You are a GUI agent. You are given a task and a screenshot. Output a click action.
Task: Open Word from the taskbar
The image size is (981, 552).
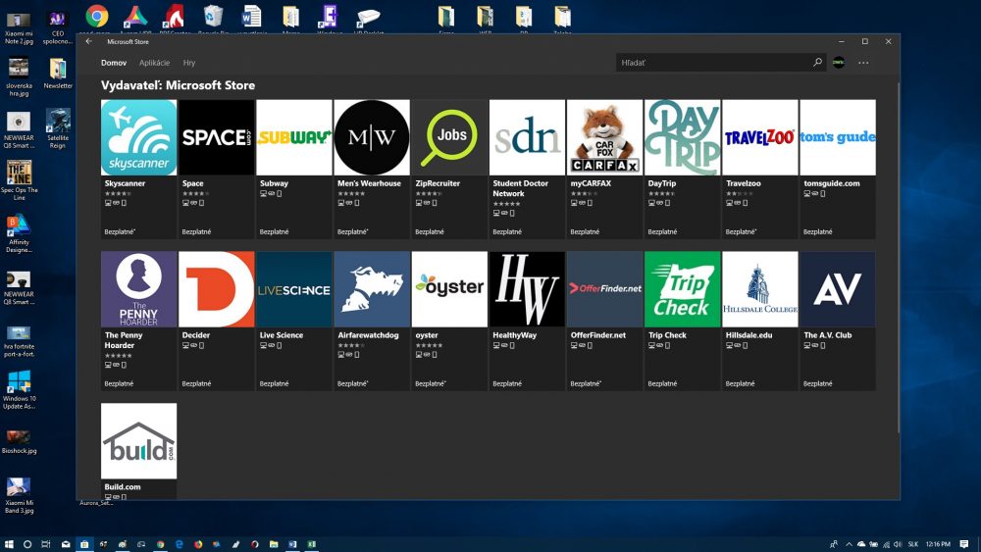pos(292,544)
